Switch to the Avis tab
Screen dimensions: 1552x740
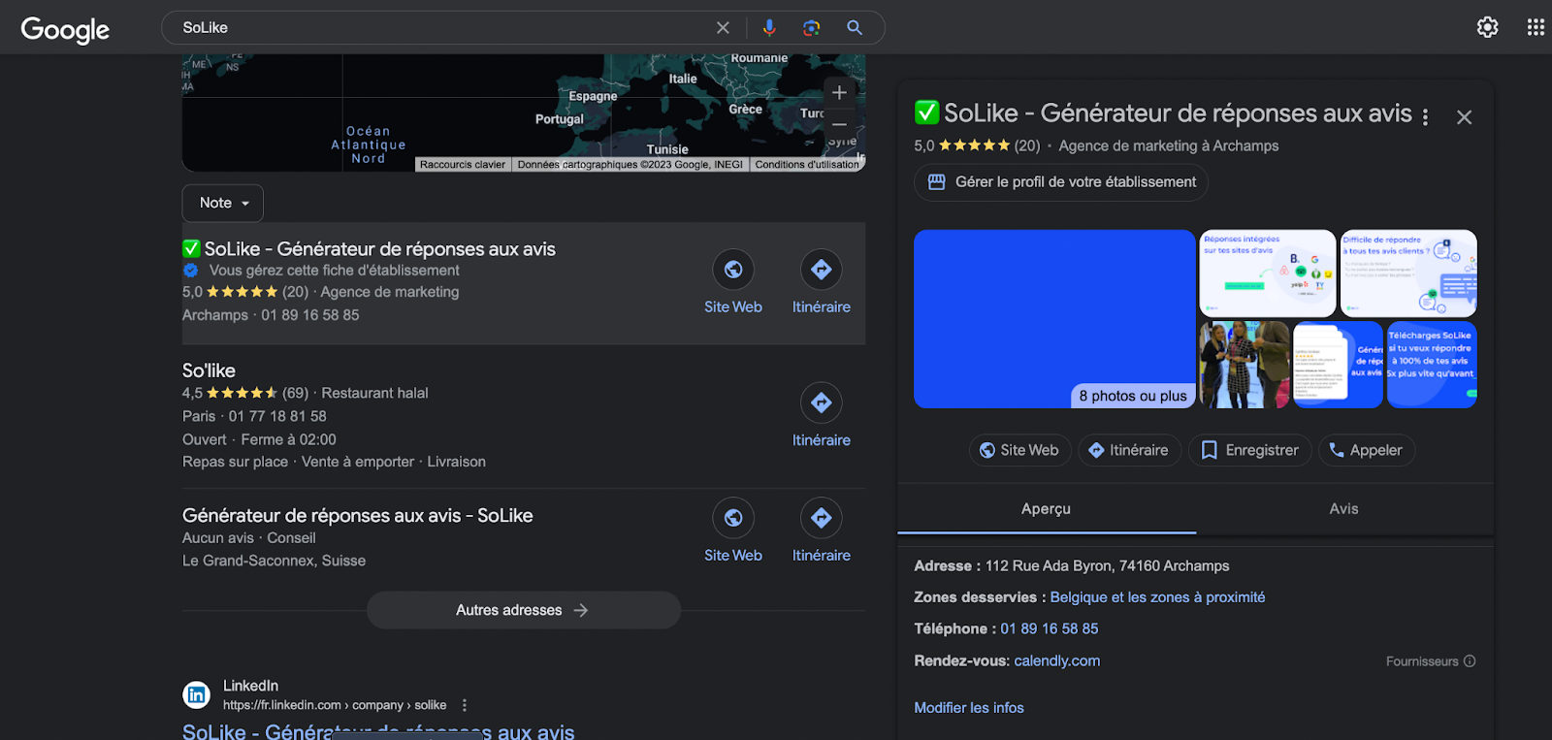click(1343, 509)
